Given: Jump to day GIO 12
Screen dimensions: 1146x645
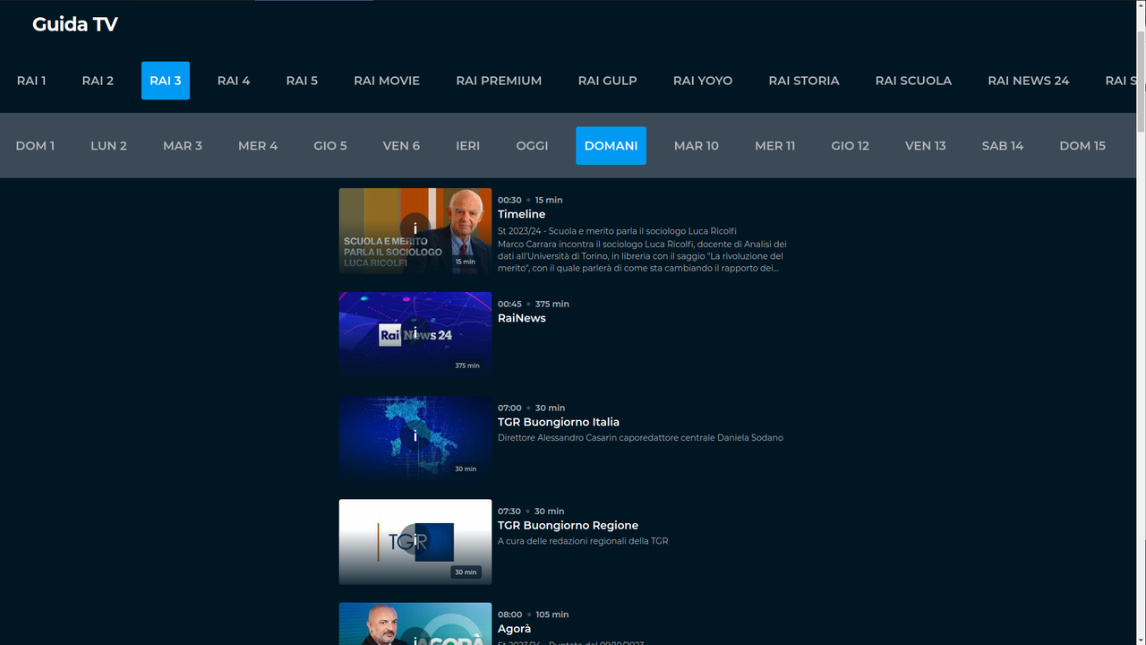Looking at the screenshot, I should [x=851, y=146].
